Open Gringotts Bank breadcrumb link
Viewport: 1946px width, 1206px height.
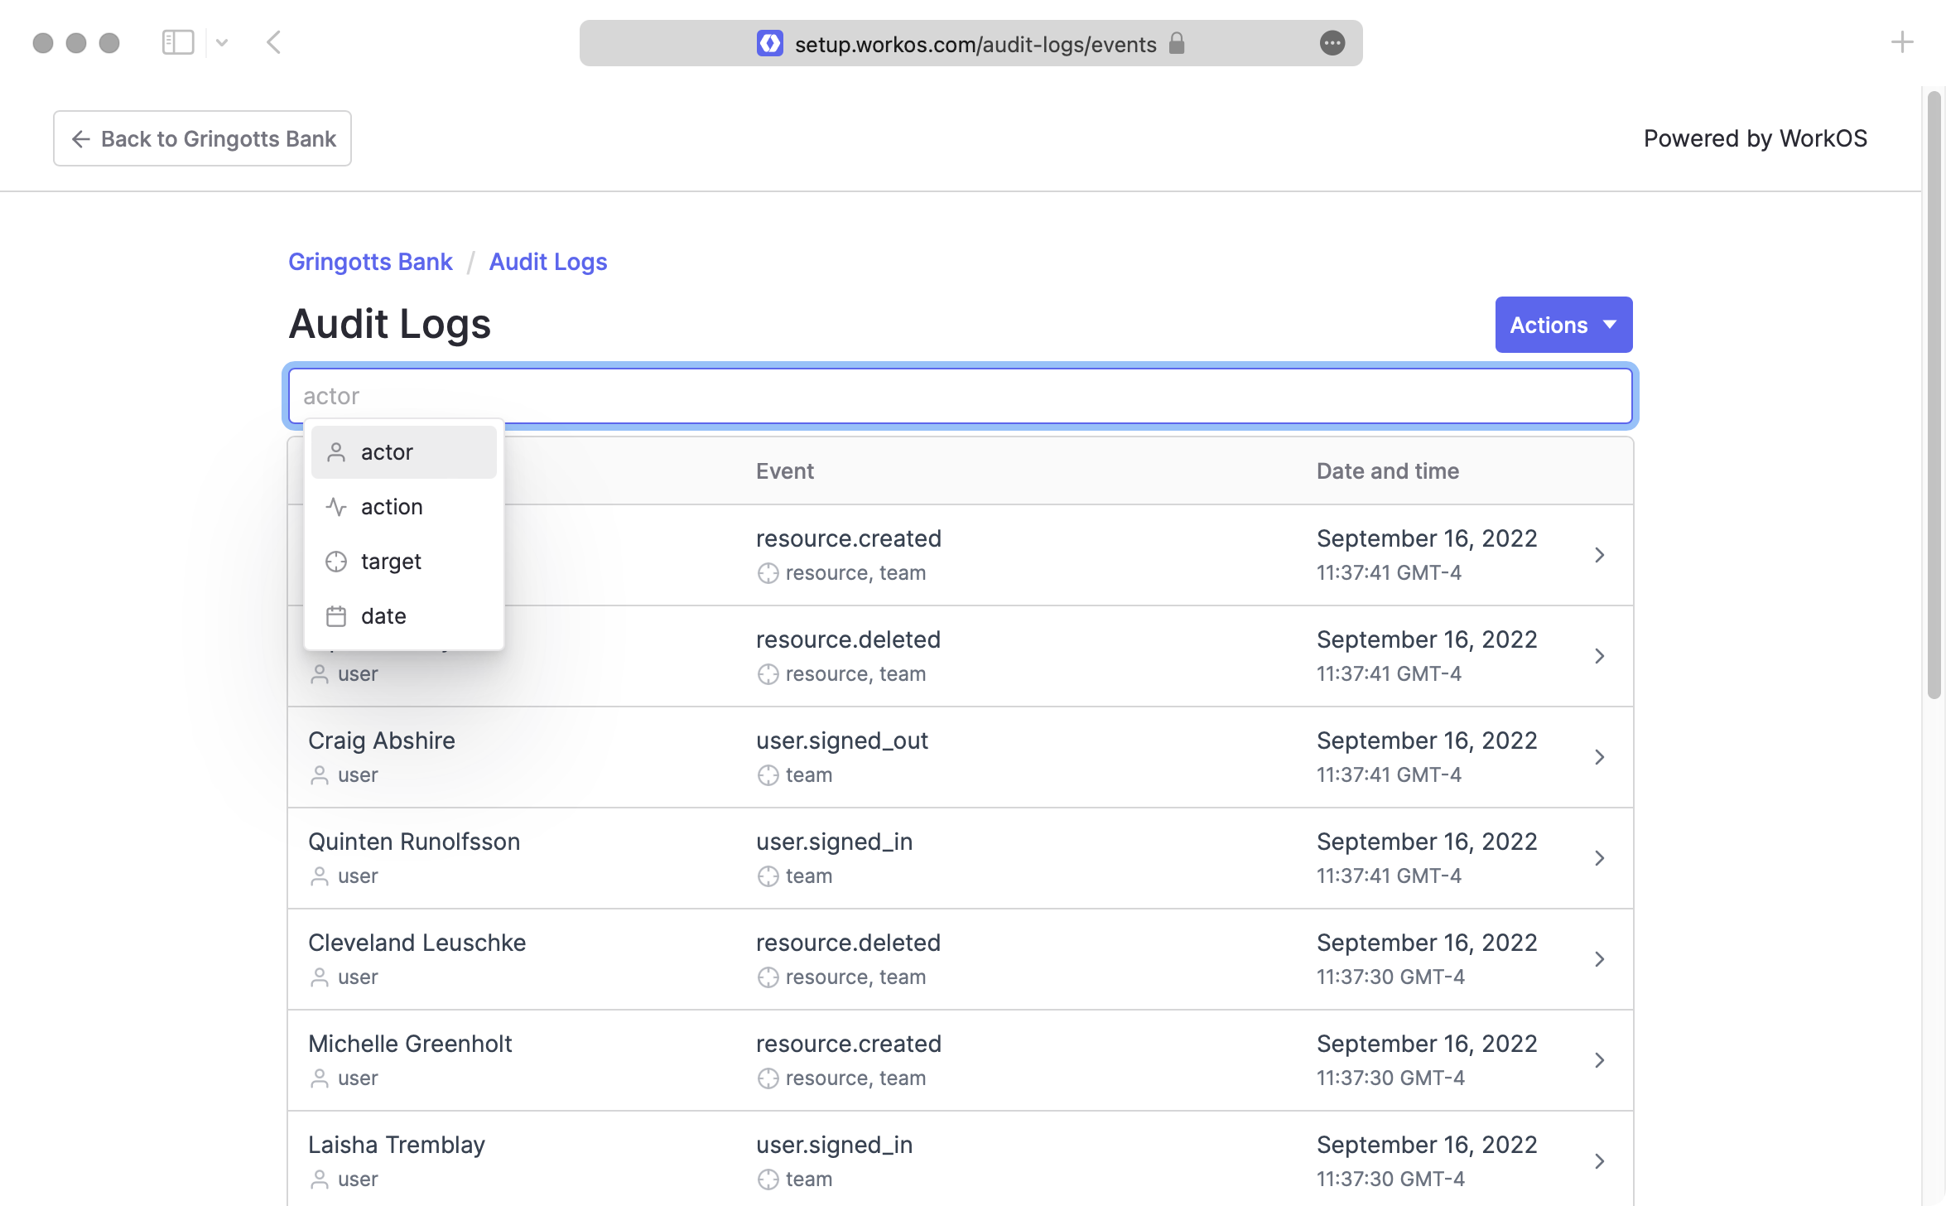tap(370, 262)
